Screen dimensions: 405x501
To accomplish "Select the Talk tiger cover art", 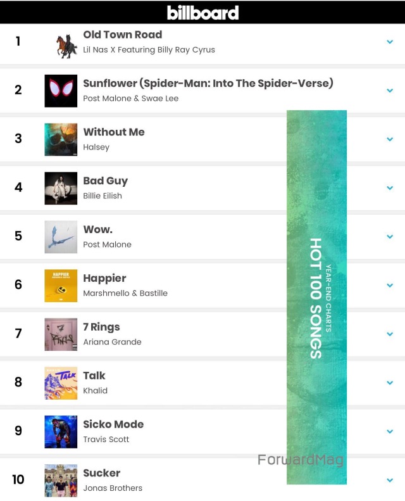I will [x=61, y=383].
